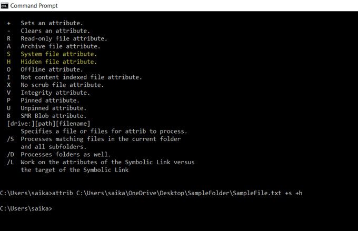Click the "No scrub file attribute" line

[x=62, y=85]
